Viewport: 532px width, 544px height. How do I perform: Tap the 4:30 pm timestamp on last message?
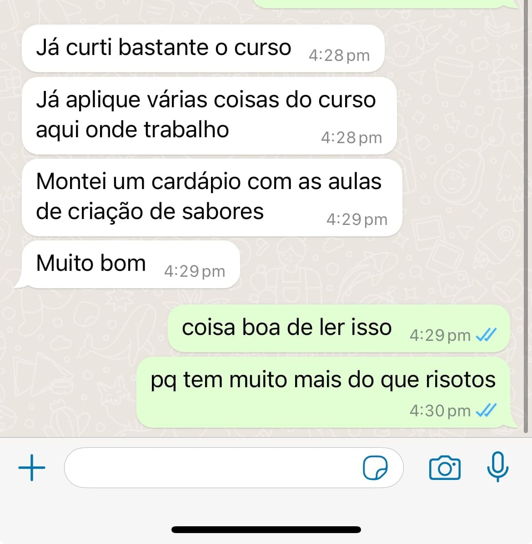(440, 411)
